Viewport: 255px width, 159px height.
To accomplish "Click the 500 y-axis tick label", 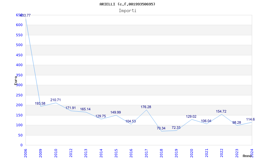I will click(x=19, y=45).
